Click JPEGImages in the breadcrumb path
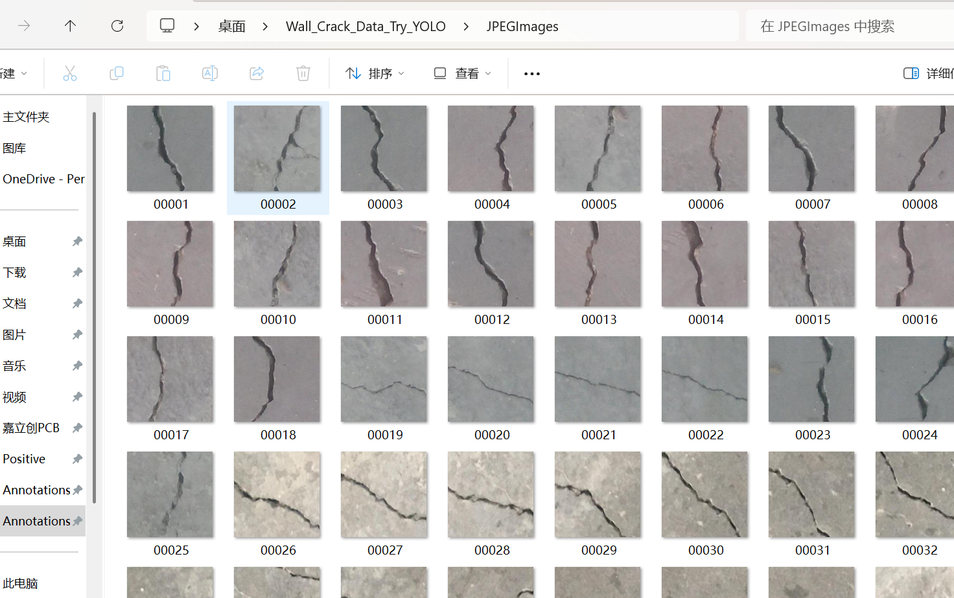The image size is (954, 598). click(x=522, y=27)
